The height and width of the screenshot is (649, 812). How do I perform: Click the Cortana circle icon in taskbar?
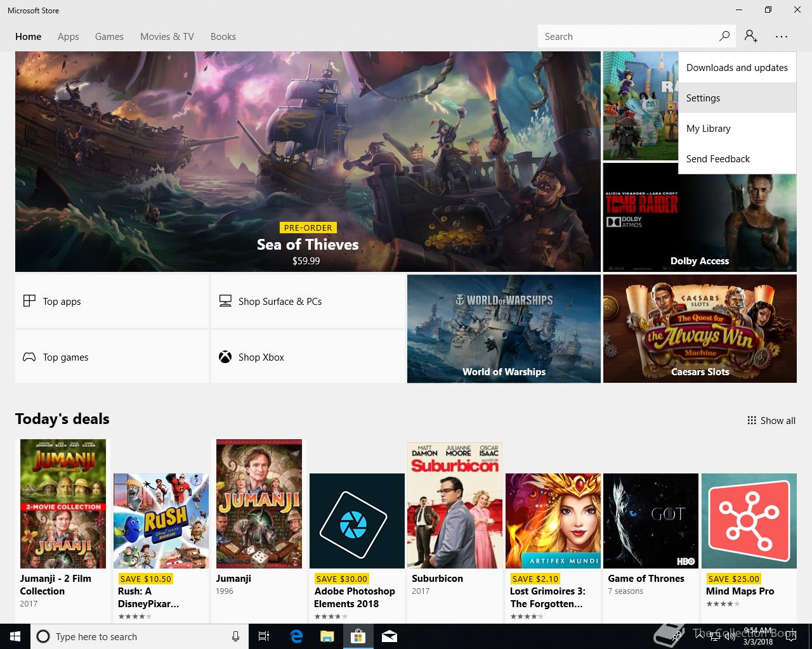[43, 636]
